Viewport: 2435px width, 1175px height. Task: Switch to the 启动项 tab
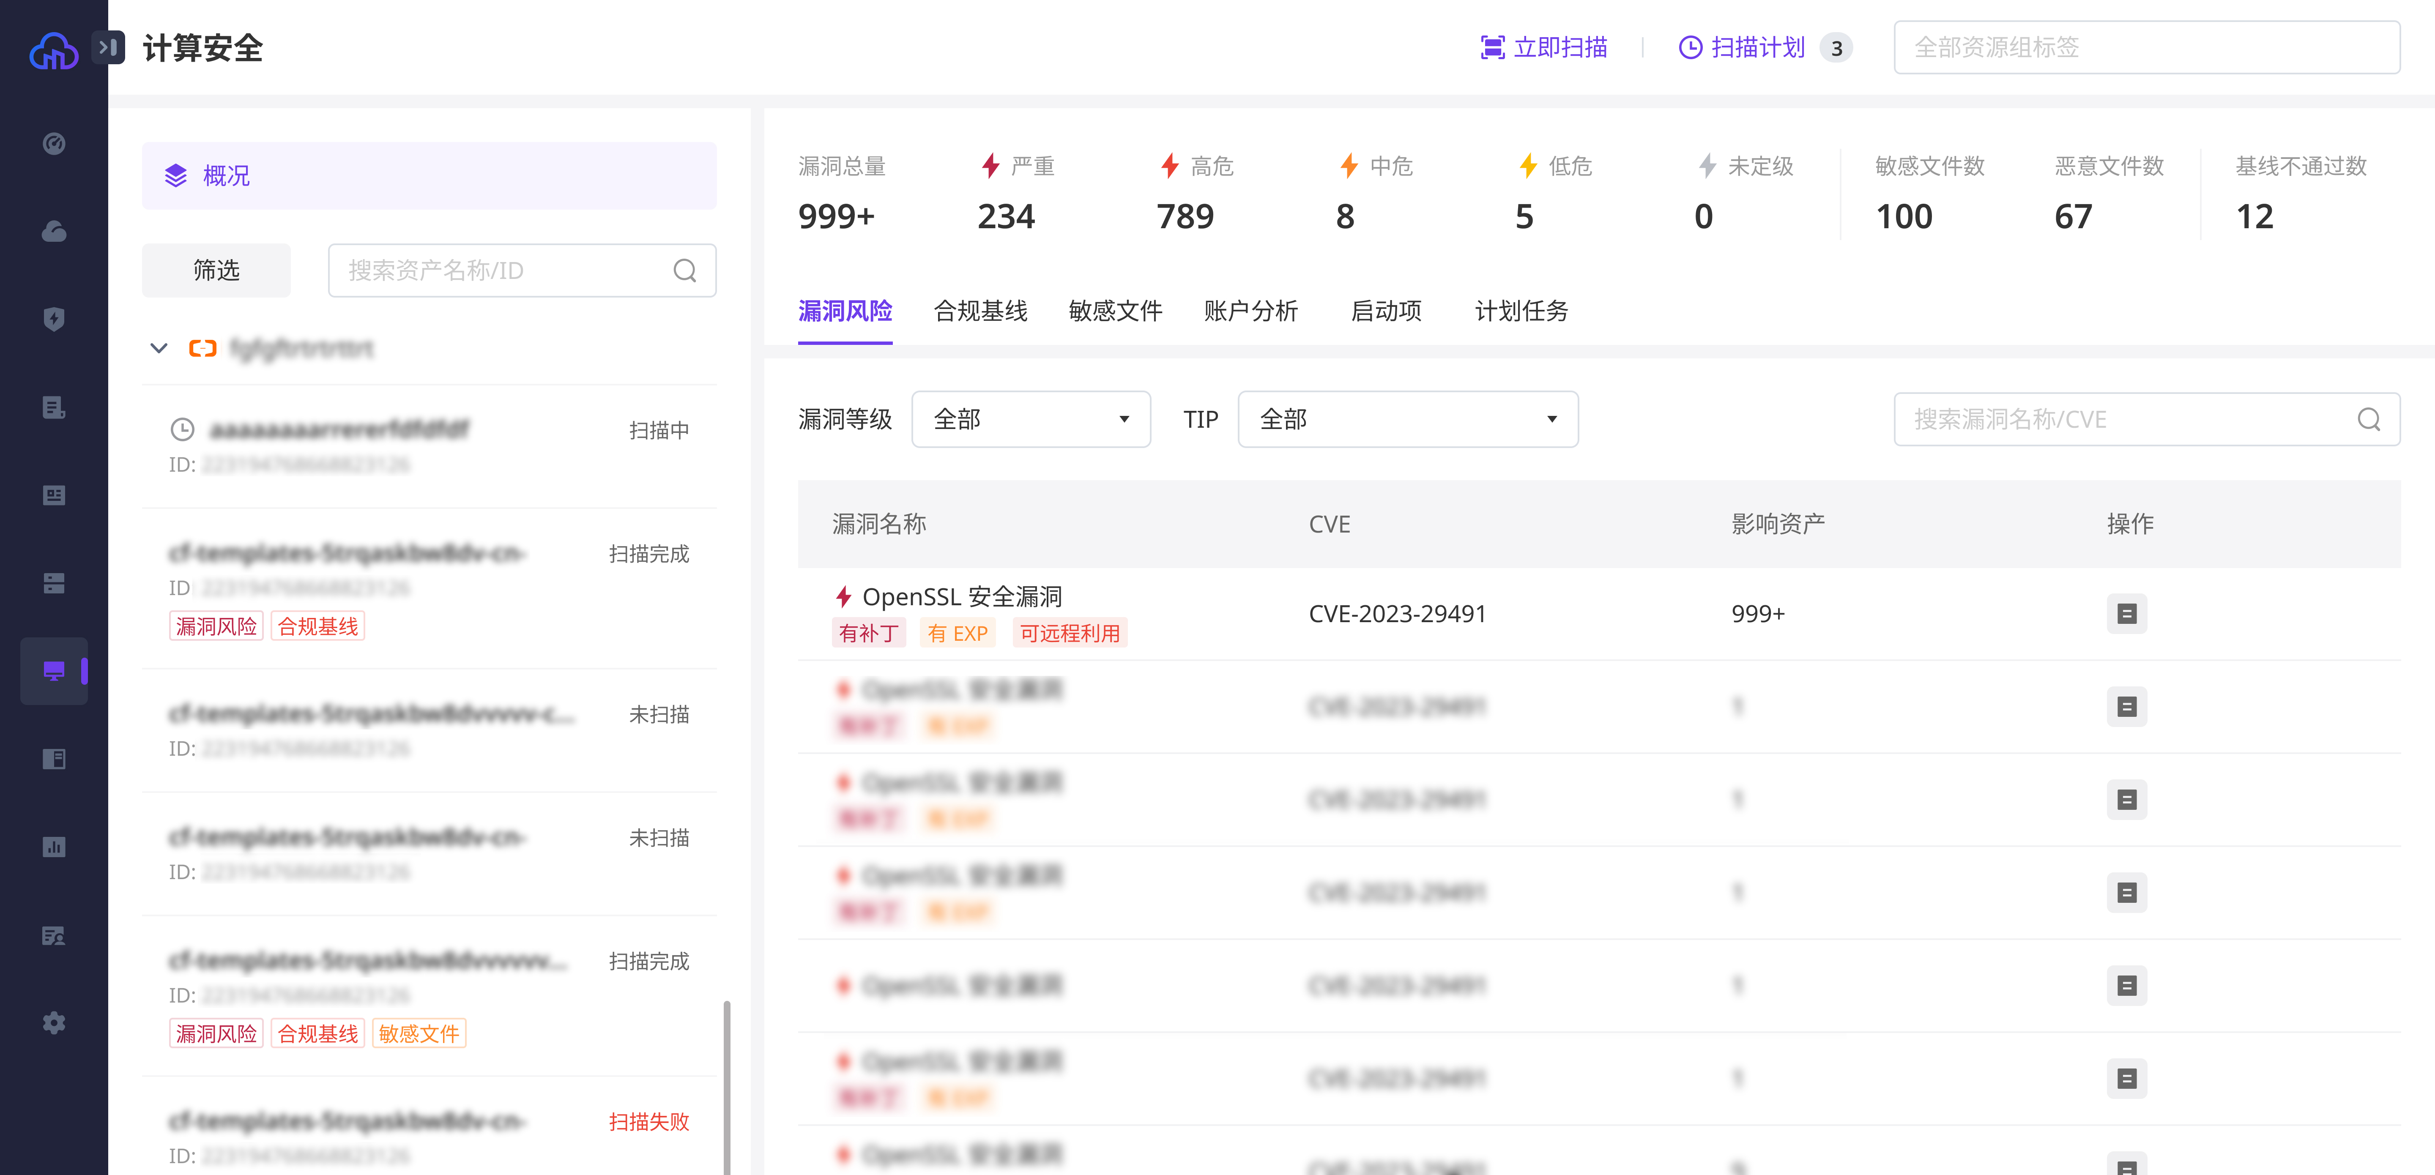[x=1386, y=311]
